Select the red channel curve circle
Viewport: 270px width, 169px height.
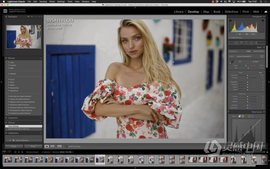pos(246,116)
